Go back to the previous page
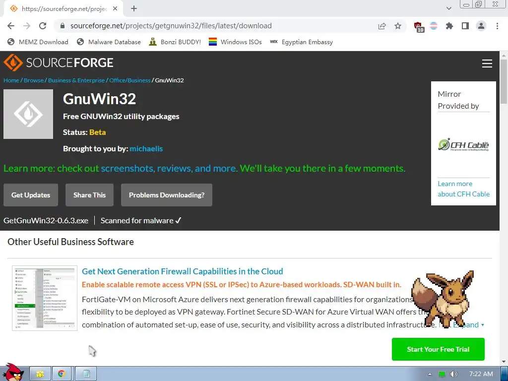Viewport: 508px width, 381px height. pyautogui.click(x=11, y=26)
